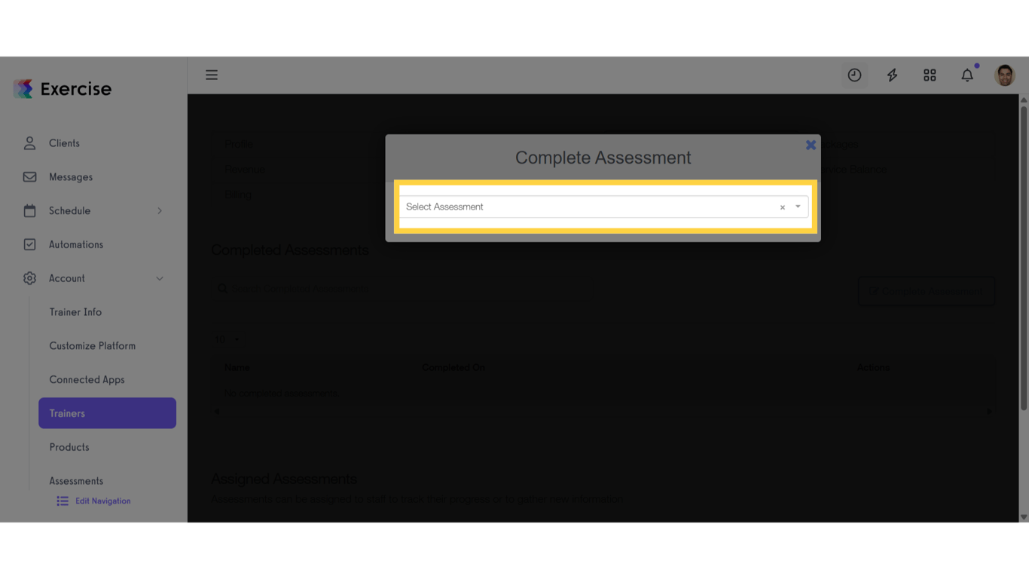
Task: Open the apps grid icon in top bar
Action: coord(930,75)
